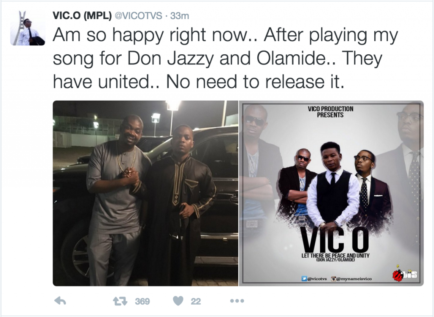Open the more options ellipsis menu
Viewport: 434px width, 317px height.
(237, 301)
